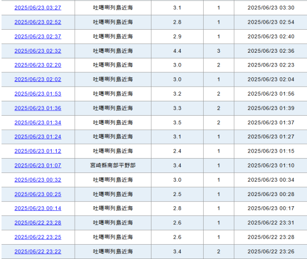Image resolution: width=307 pixels, height=259 pixels.
Task: Open the 2025/06/23 01:12 earthquake link
Action: 38,151
